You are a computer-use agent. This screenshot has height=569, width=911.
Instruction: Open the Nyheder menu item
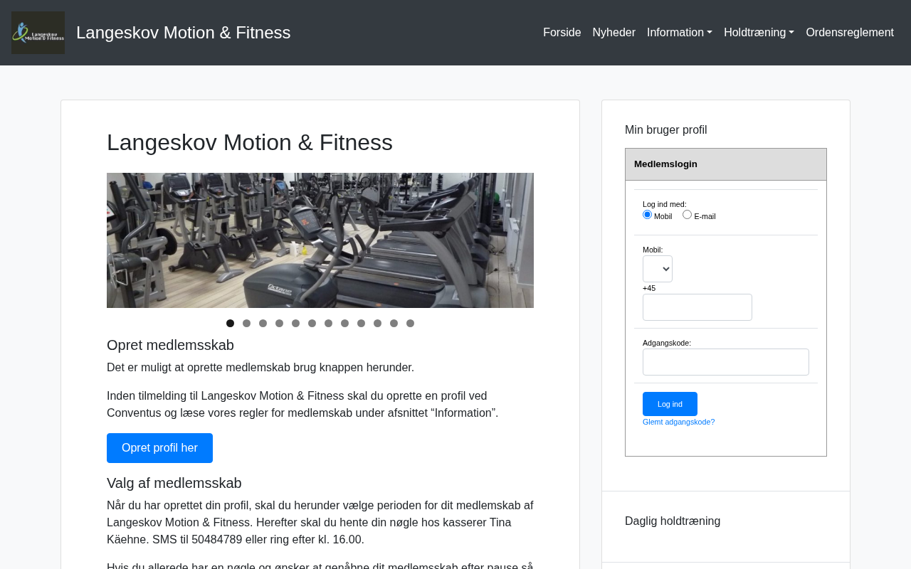coord(614,33)
